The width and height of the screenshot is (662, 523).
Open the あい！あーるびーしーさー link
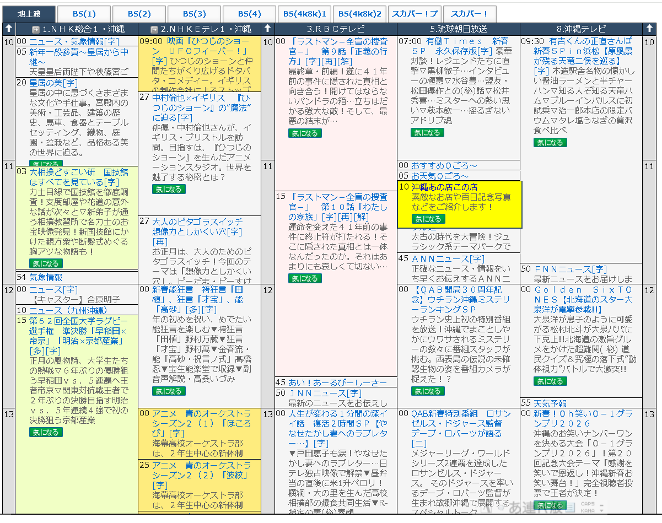click(x=337, y=382)
